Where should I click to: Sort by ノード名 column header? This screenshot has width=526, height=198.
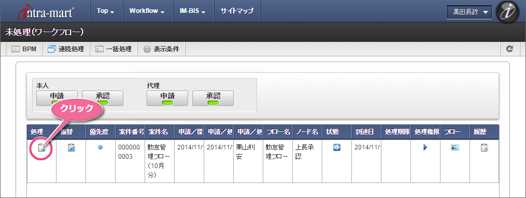pos(307,132)
